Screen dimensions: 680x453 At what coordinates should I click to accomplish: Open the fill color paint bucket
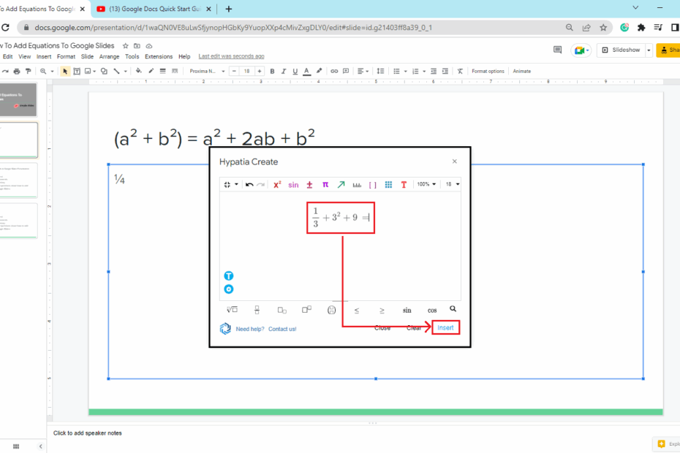138,71
